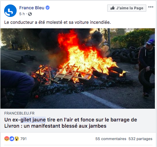Open the three-dots post options menu

151,7
